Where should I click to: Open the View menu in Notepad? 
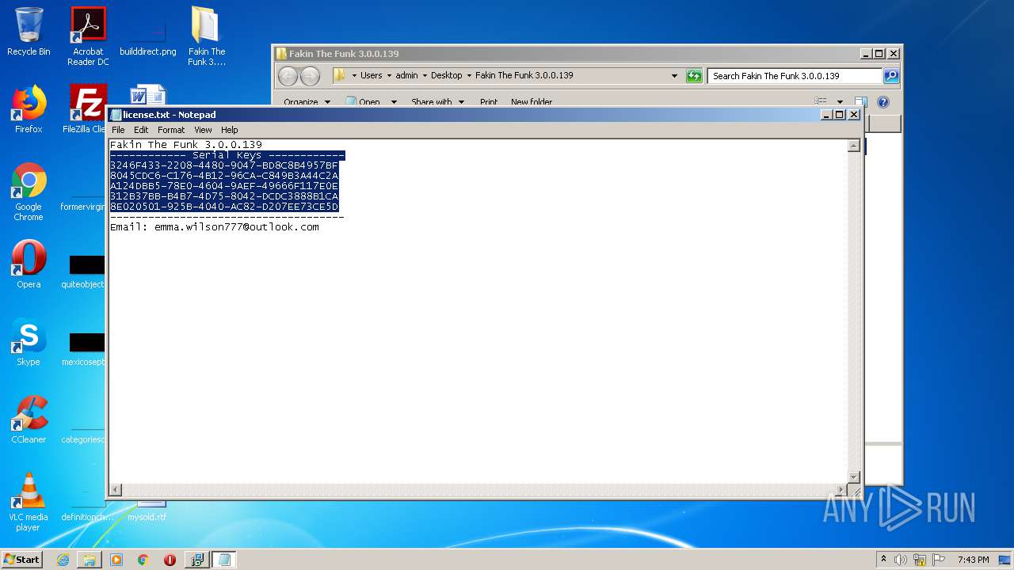[x=203, y=130]
